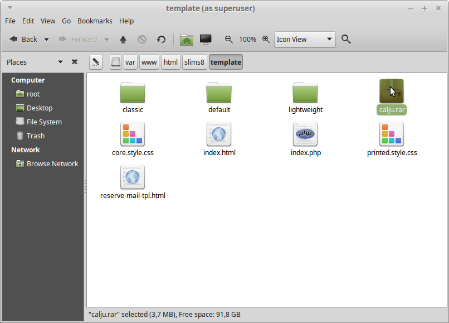449x323 pixels.
Task: Click the Search magnifier icon
Action: click(x=346, y=39)
